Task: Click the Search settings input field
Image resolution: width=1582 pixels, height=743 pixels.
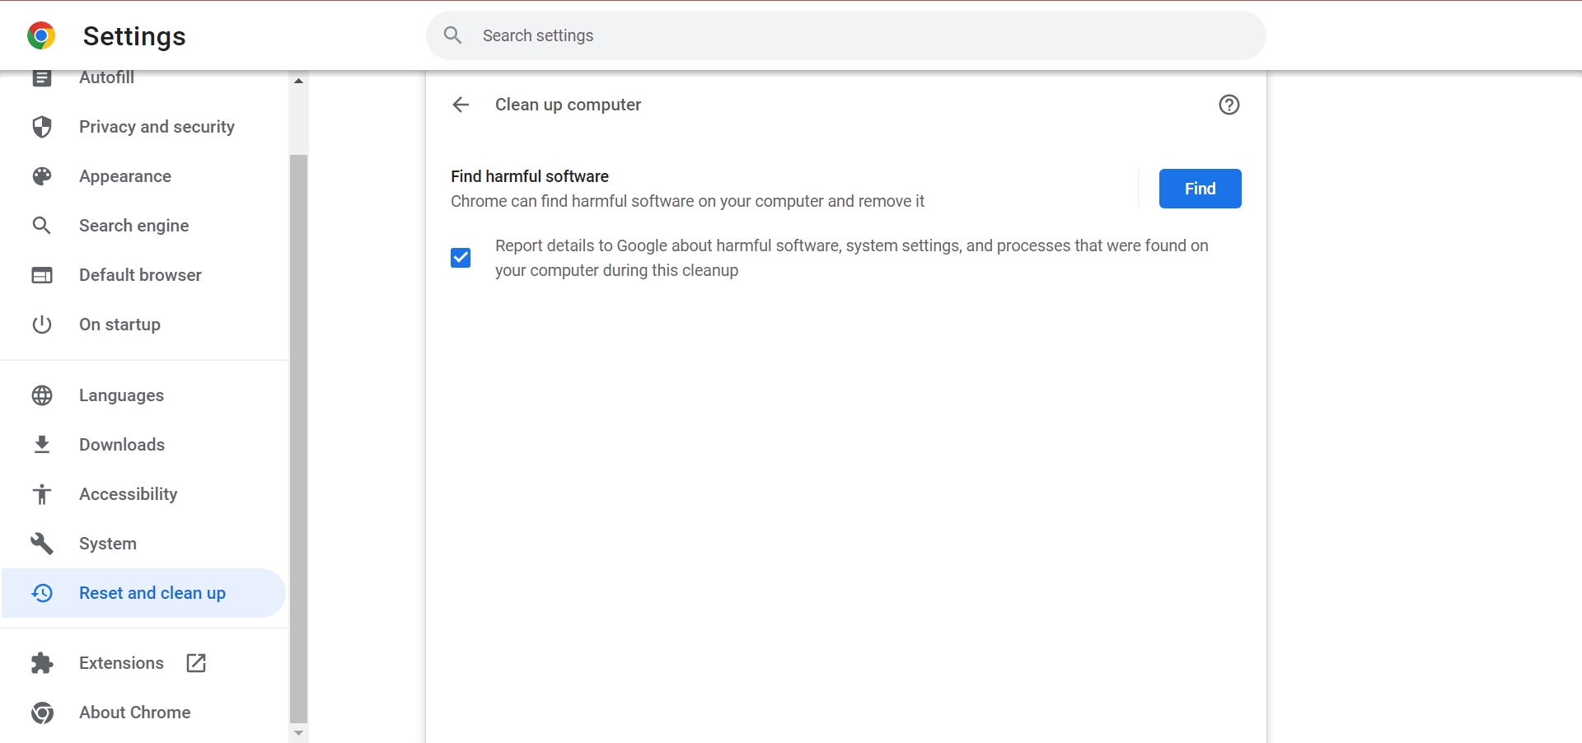Action: pos(857,35)
